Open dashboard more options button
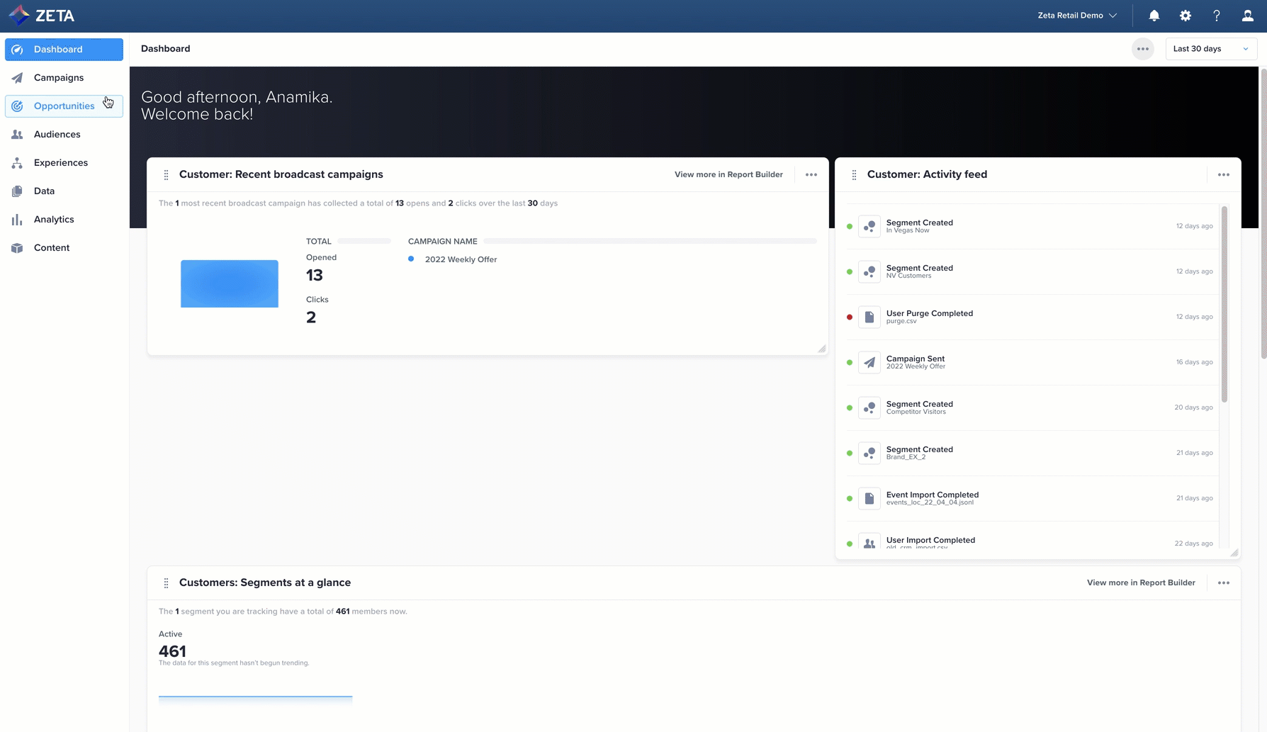The width and height of the screenshot is (1267, 732). (1143, 49)
